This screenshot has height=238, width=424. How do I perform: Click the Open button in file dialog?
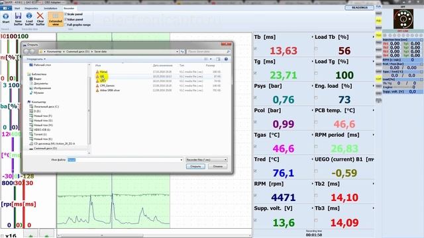click(195, 167)
